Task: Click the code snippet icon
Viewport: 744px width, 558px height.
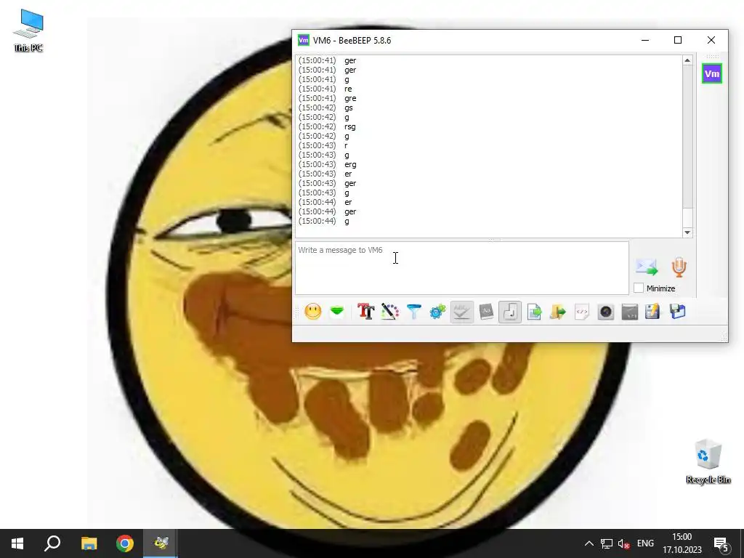Action: tap(582, 312)
